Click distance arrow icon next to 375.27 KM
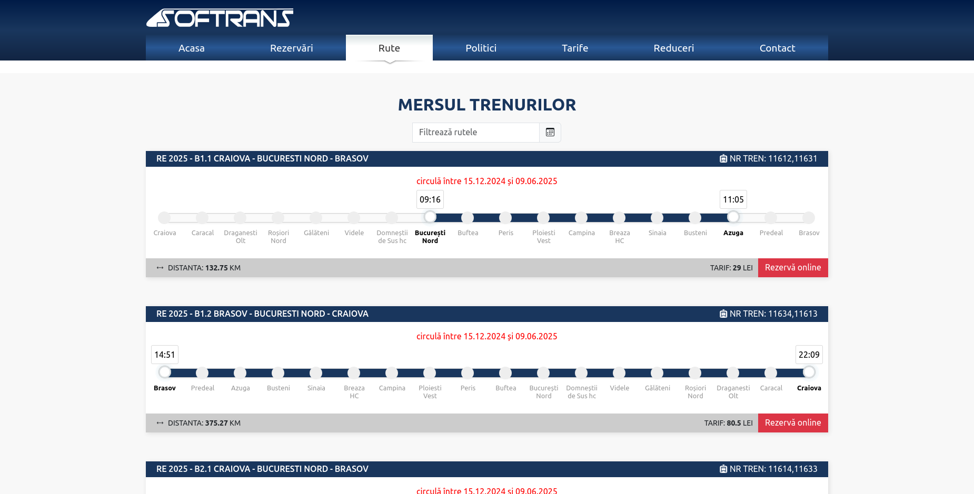Viewport: 974px width, 494px height. pyautogui.click(x=160, y=423)
